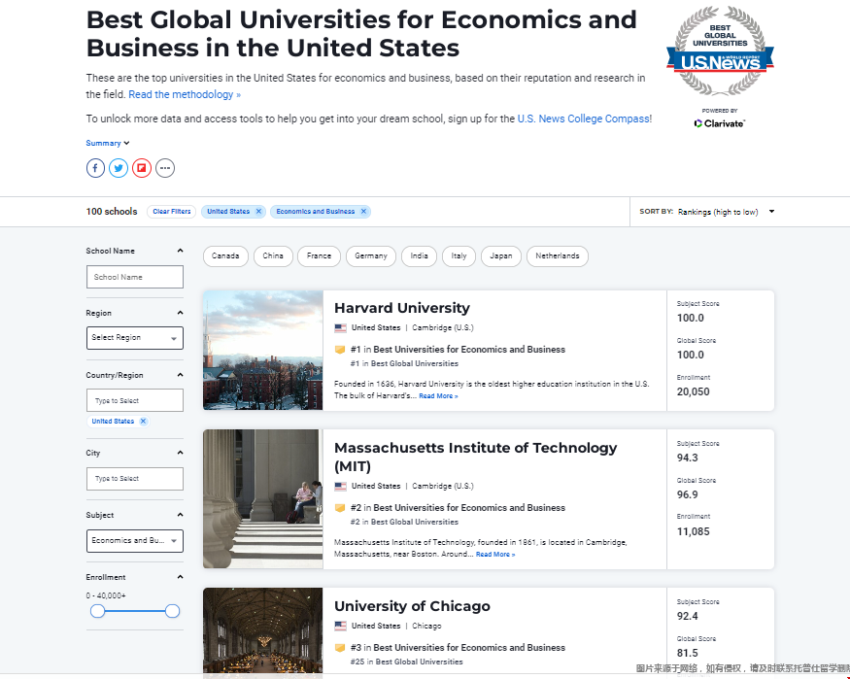Screen dimensions: 850x679
Task: Click the right enrollment slider handle
Action: pyautogui.click(x=172, y=611)
